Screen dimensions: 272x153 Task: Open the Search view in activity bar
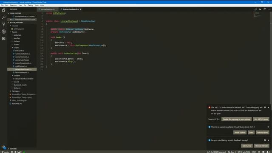[4, 17]
